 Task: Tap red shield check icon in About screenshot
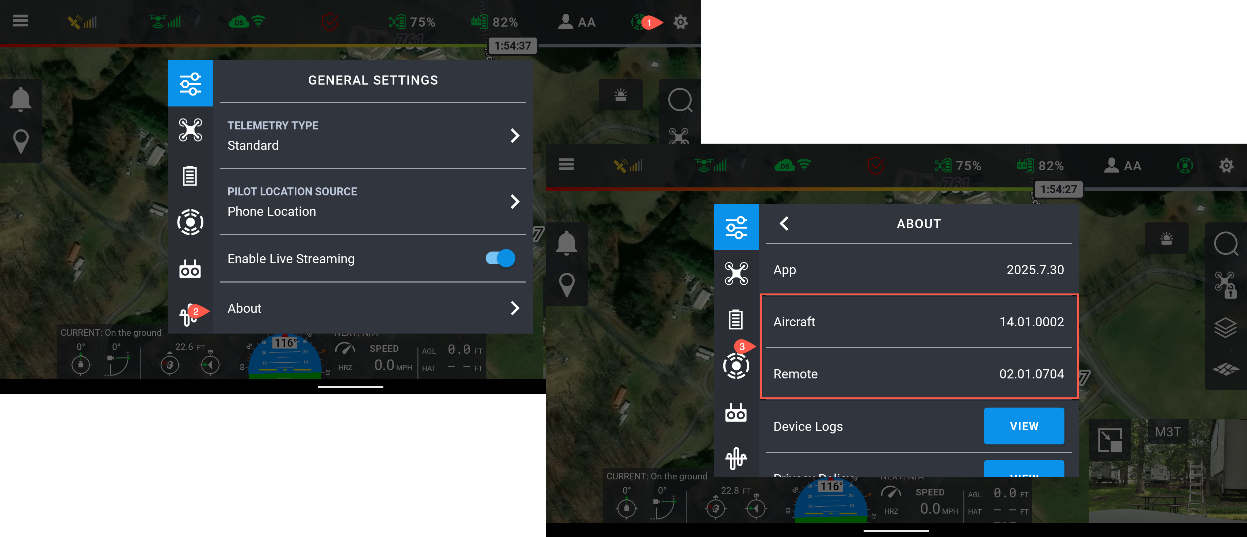click(x=876, y=166)
